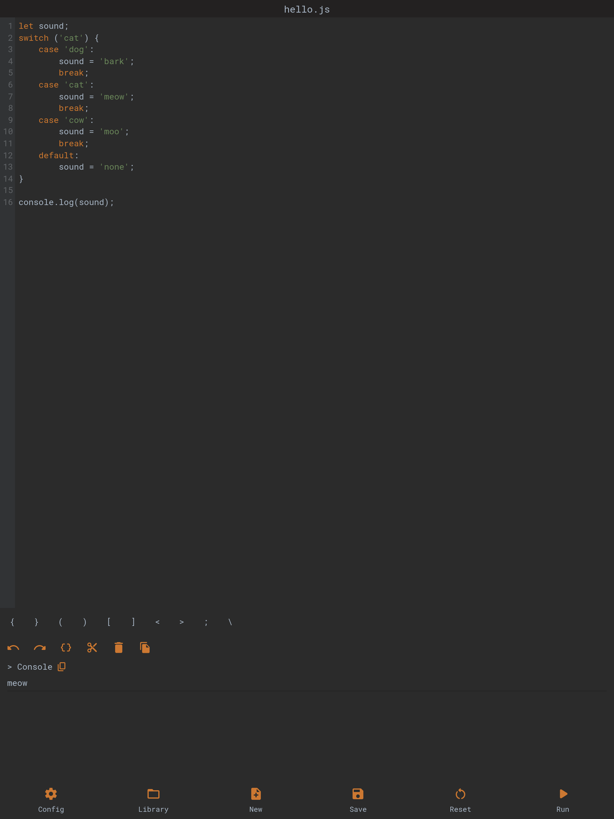The height and width of the screenshot is (819, 614).
Task: Reset the editor with Reset
Action: [460, 800]
